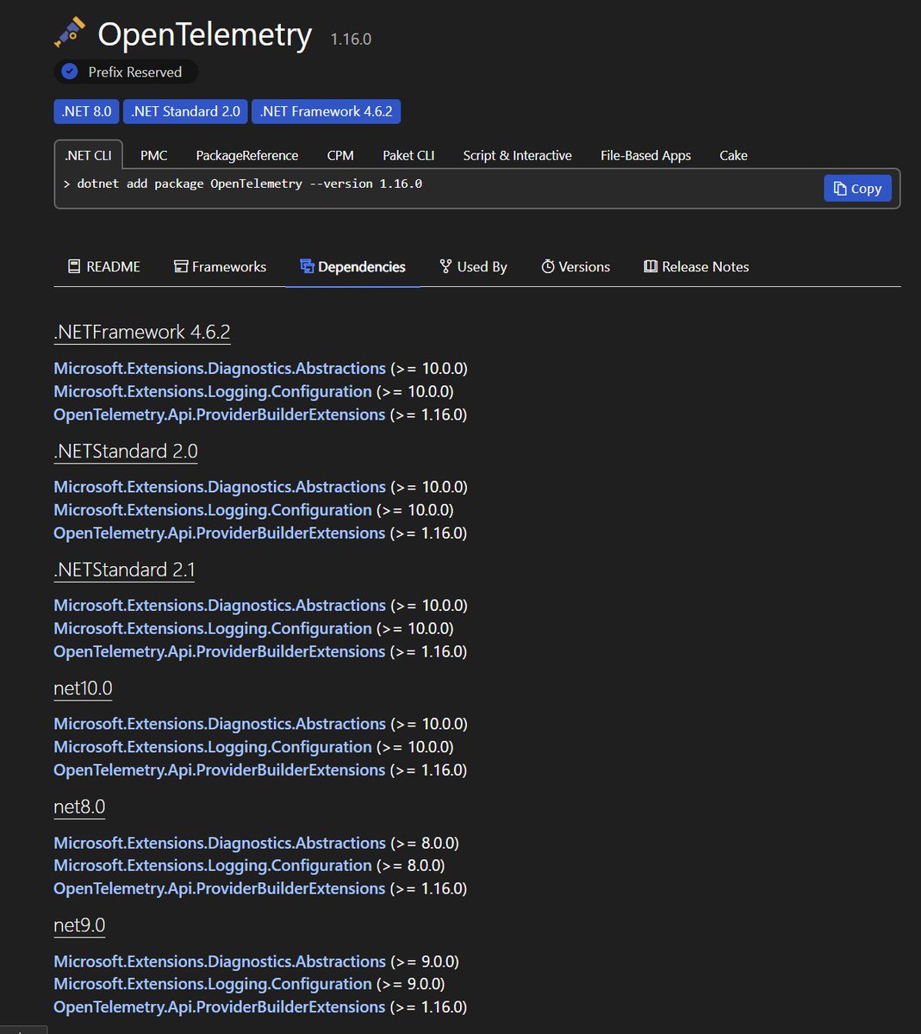Click the Frameworks tab window icon
The height and width of the screenshot is (1034, 921).
pos(181,266)
